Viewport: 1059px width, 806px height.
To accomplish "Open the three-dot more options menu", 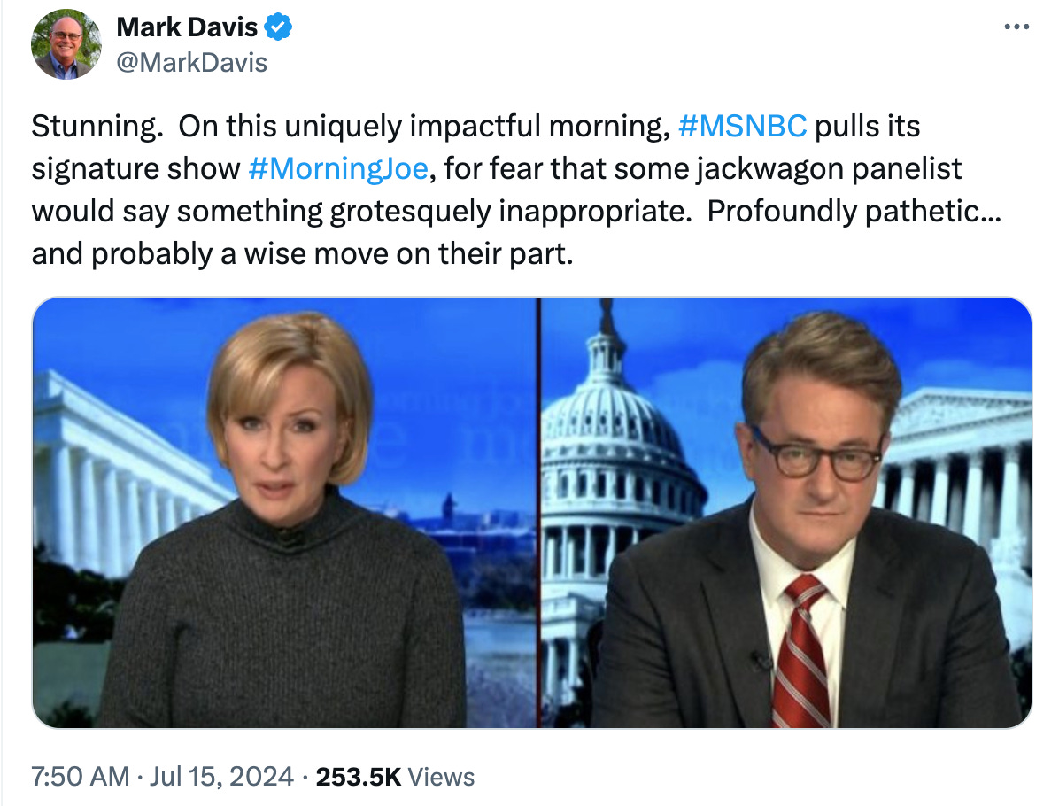I will tap(1016, 27).
